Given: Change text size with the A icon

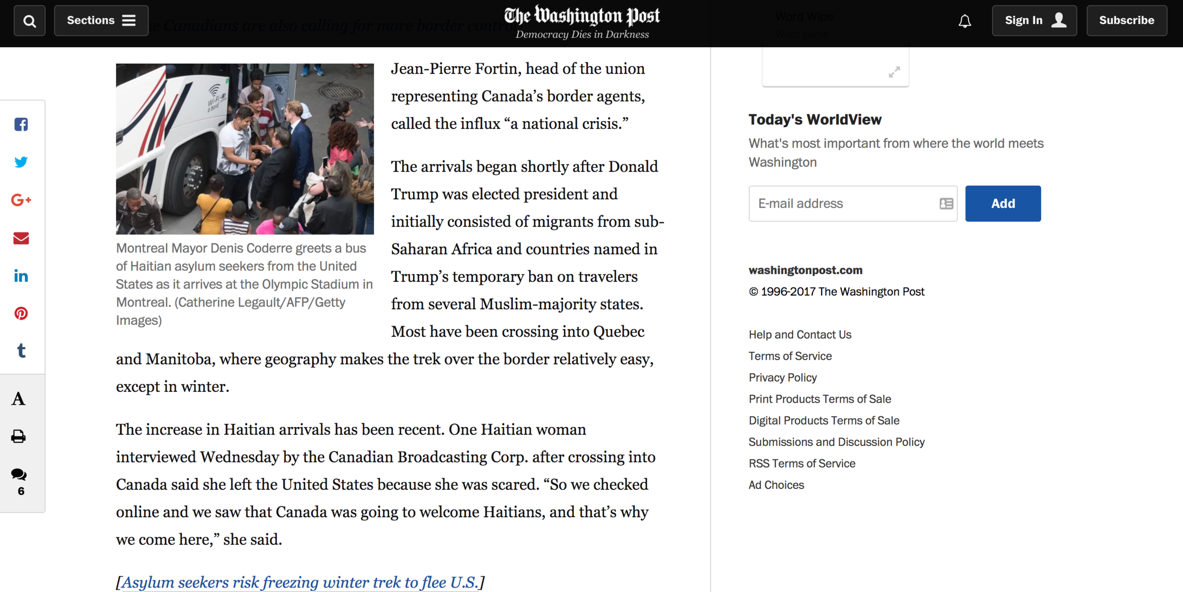Looking at the screenshot, I should 18,399.
